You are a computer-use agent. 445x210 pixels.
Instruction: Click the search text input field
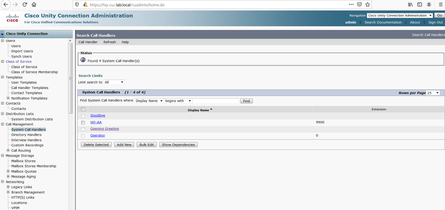click(x=216, y=101)
